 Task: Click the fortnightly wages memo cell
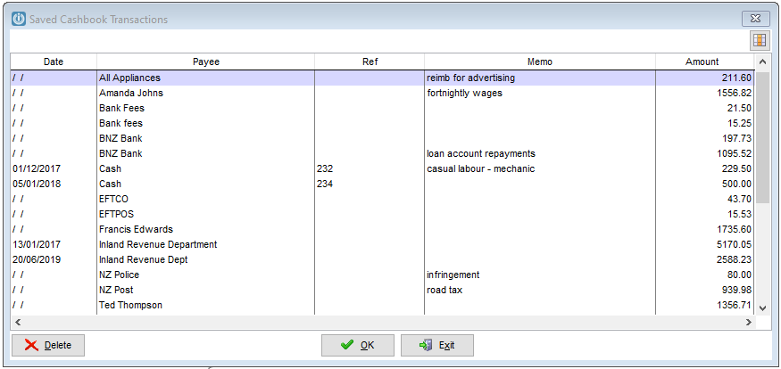click(x=464, y=93)
